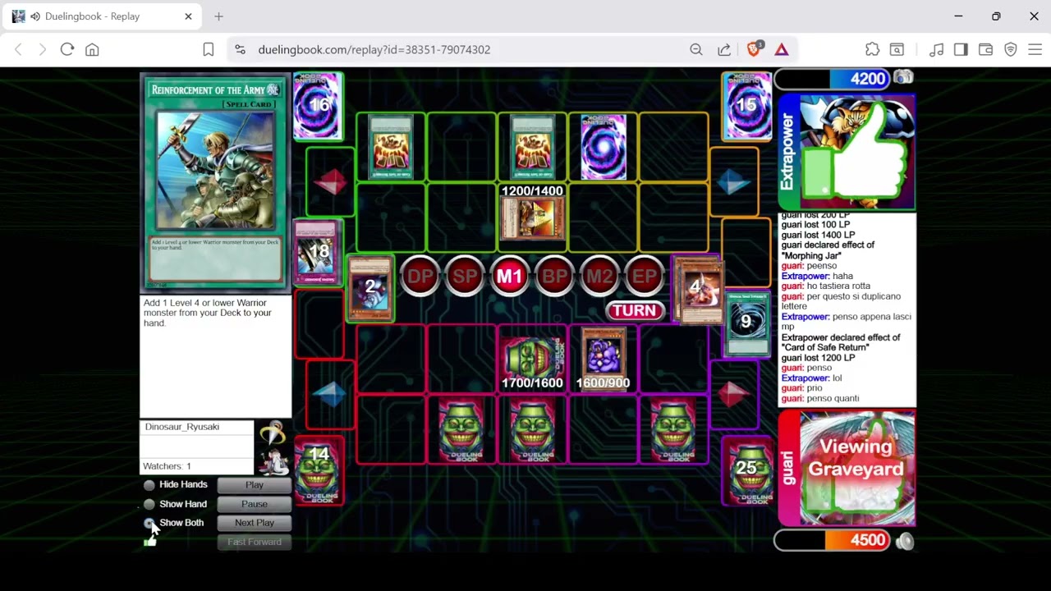Click the speaker icon by 4500 LP
1051x591 pixels.
904,540
